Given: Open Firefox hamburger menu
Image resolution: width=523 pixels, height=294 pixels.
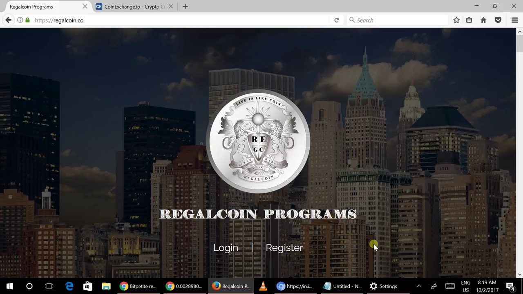Looking at the screenshot, I should (x=515, y=20).
